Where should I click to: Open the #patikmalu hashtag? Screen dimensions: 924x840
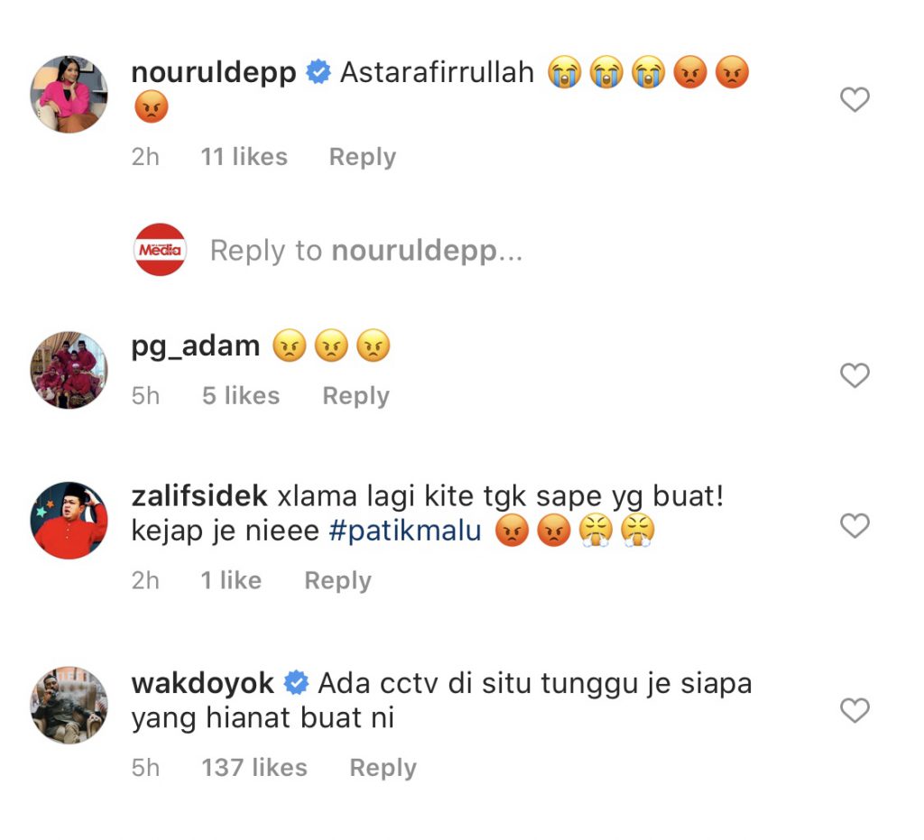pyautogui.click(x=405, y=531)
